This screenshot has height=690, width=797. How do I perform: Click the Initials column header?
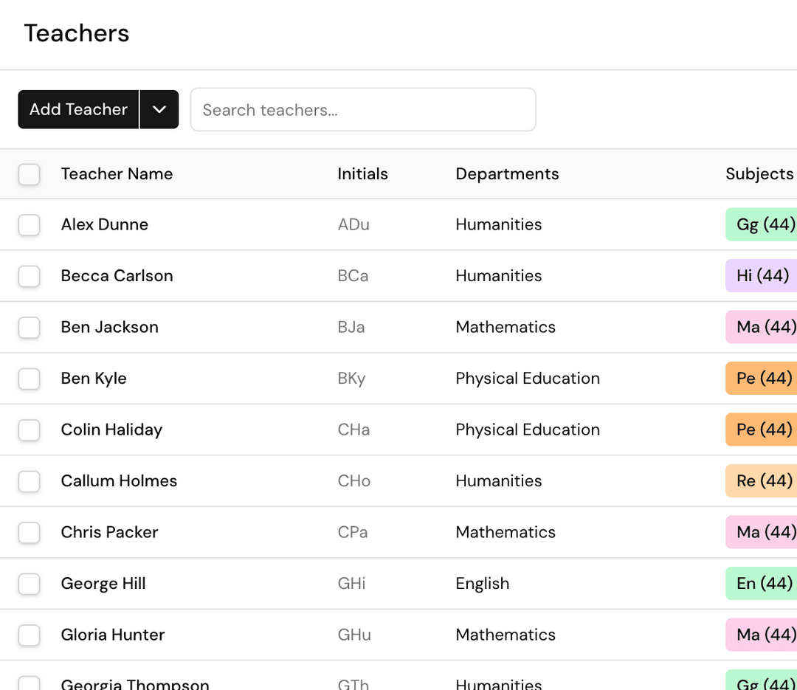tap(362, 174)
